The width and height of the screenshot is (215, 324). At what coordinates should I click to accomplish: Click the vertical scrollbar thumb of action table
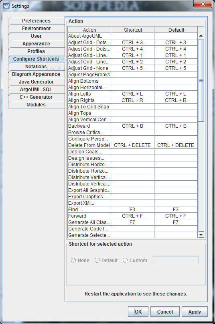coord(201,80)
